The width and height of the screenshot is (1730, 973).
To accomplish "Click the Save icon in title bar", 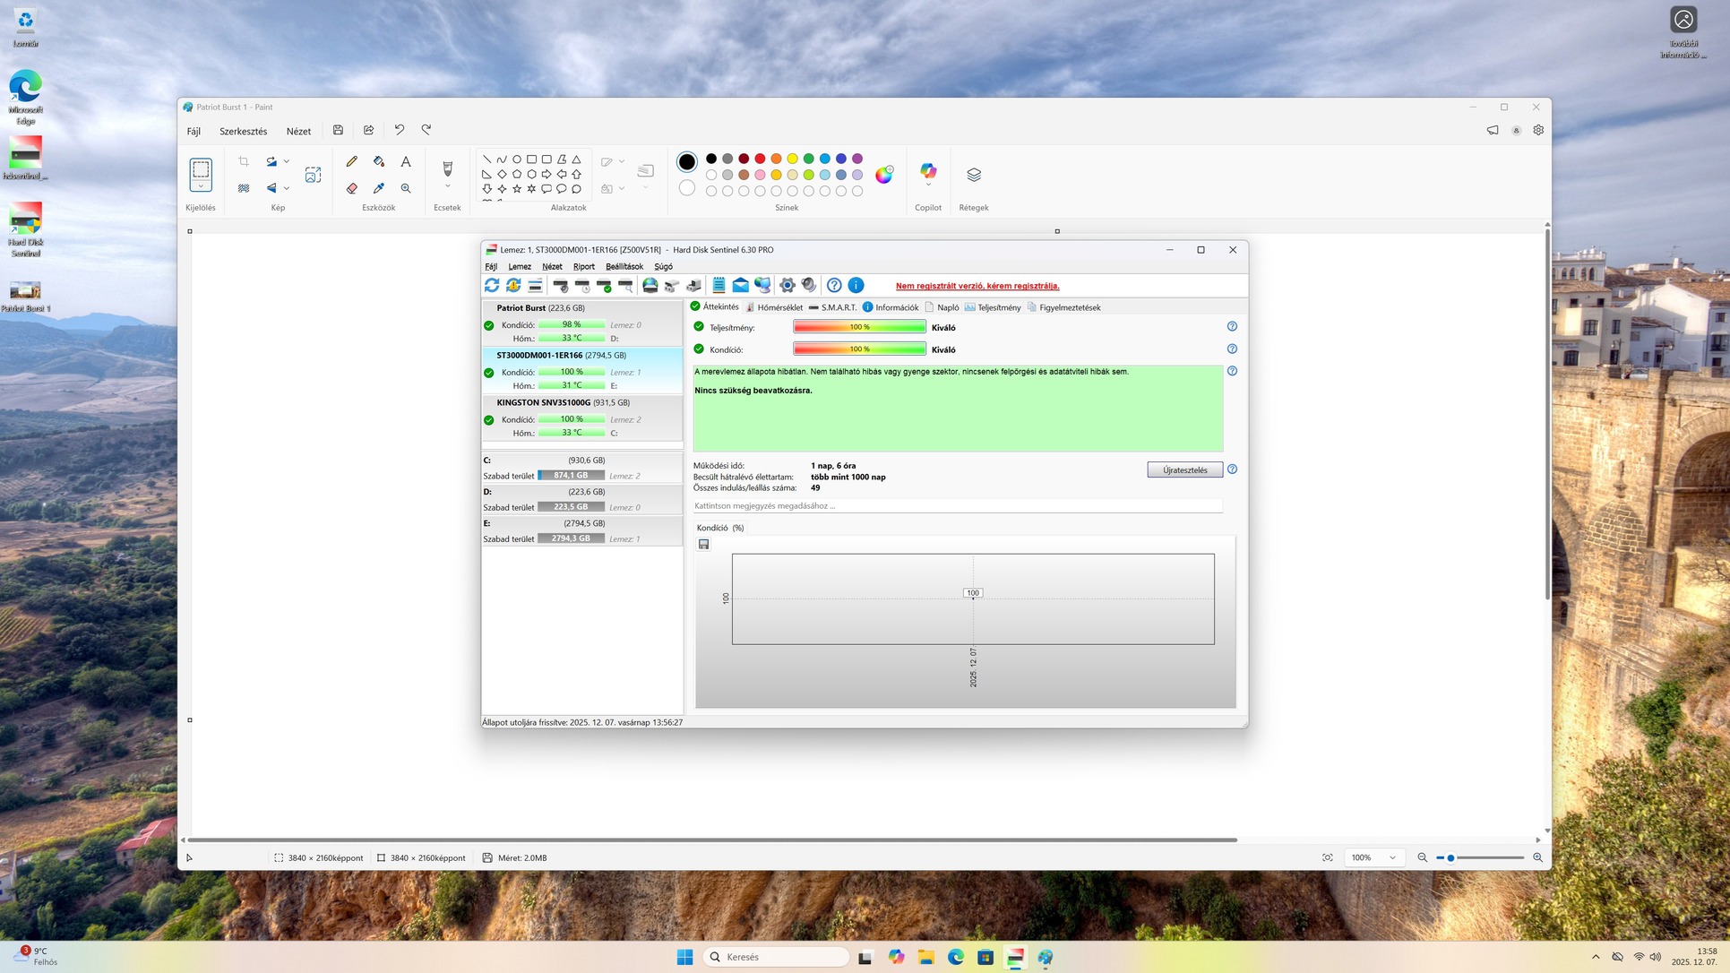I will (338, 130).
